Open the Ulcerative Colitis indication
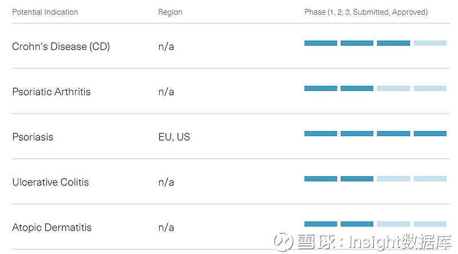 point(50,182)
